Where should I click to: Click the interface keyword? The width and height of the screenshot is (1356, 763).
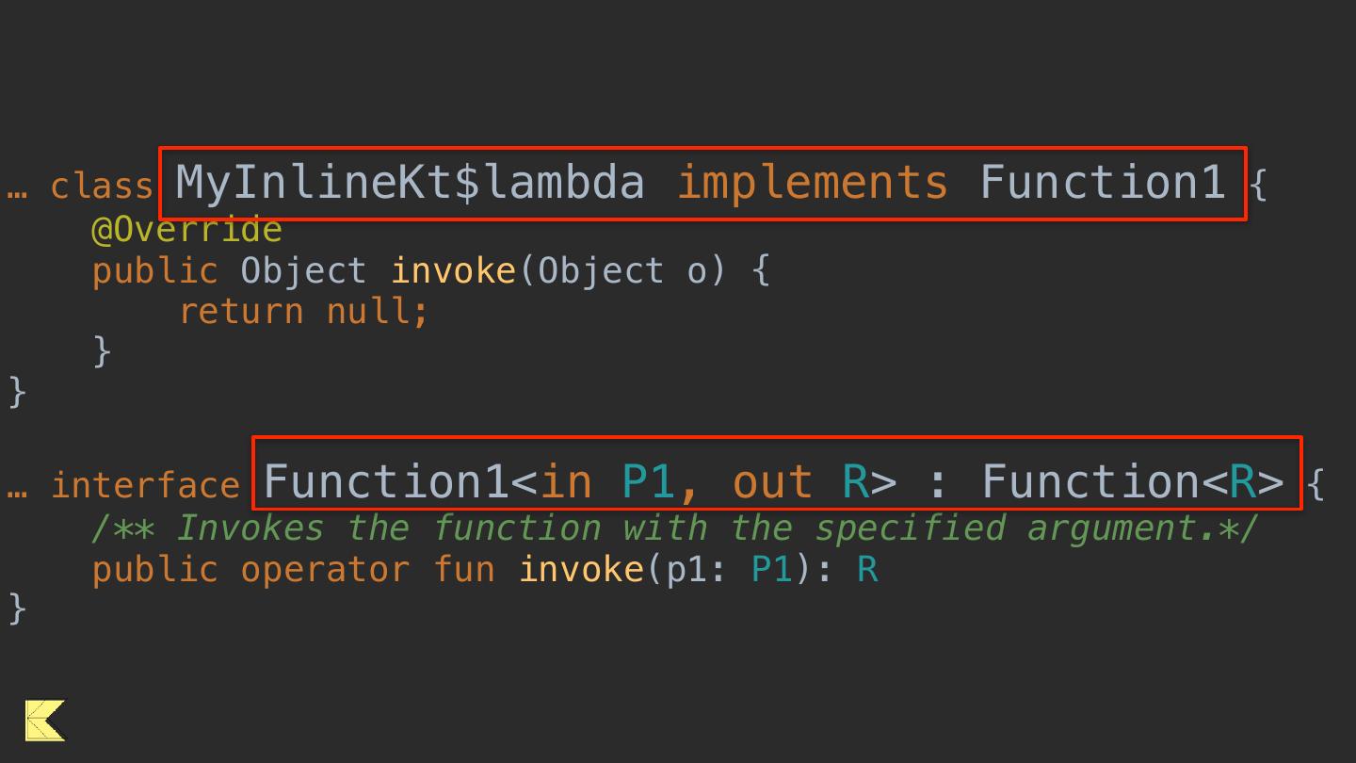pos(145,486)
